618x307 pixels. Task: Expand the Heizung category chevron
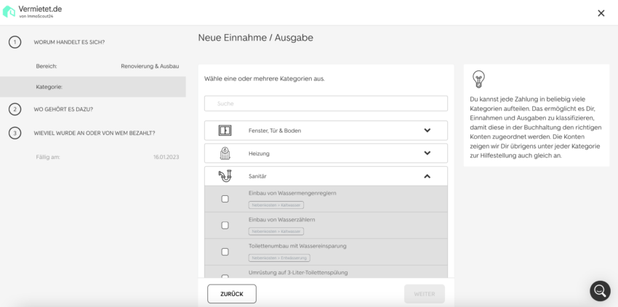click(427, 153)
